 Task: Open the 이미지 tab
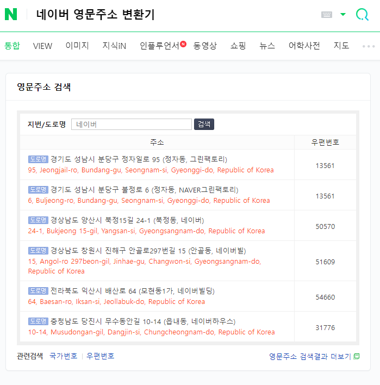[x=77, y=46]
